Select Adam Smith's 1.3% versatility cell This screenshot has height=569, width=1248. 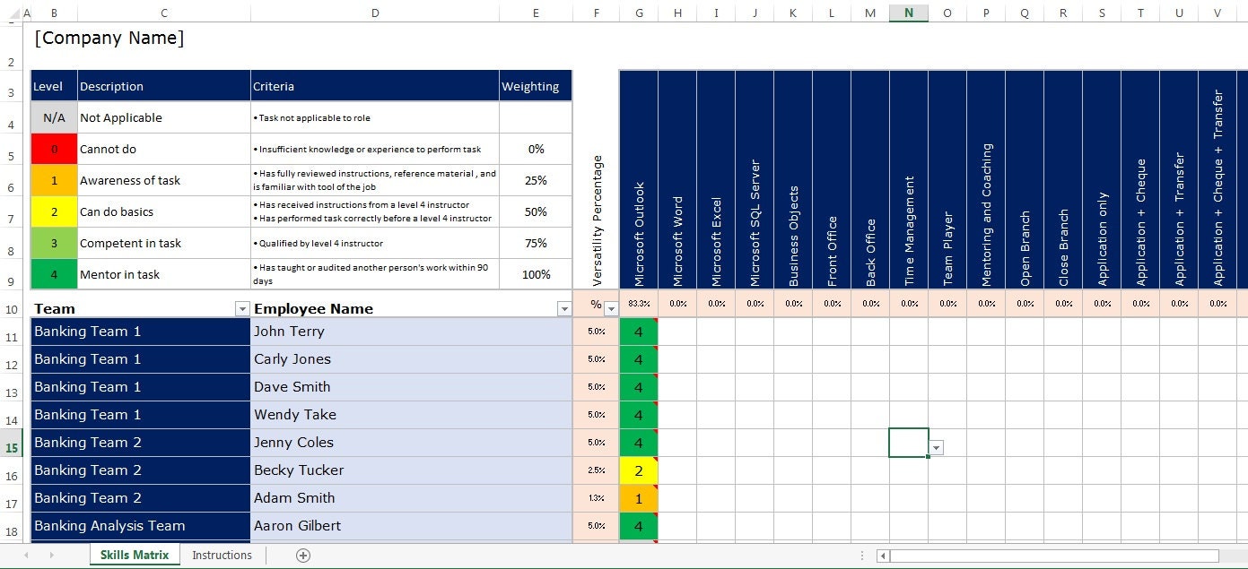click(x=596, y=498)
